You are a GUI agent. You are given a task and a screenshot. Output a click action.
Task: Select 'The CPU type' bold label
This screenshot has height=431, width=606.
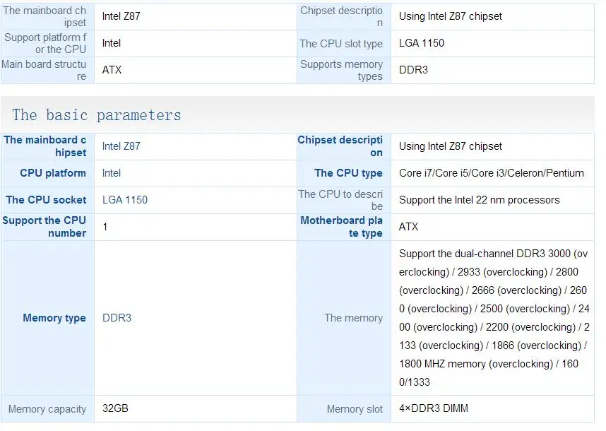(x=349, y=173)
